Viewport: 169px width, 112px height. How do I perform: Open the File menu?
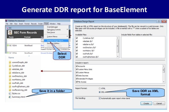point(7,24)
